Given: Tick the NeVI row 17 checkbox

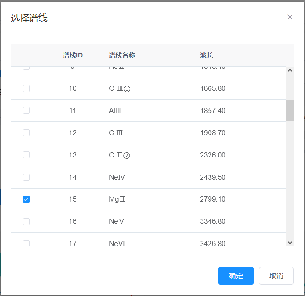Looking at the screenshot, I should pos(26,243).
